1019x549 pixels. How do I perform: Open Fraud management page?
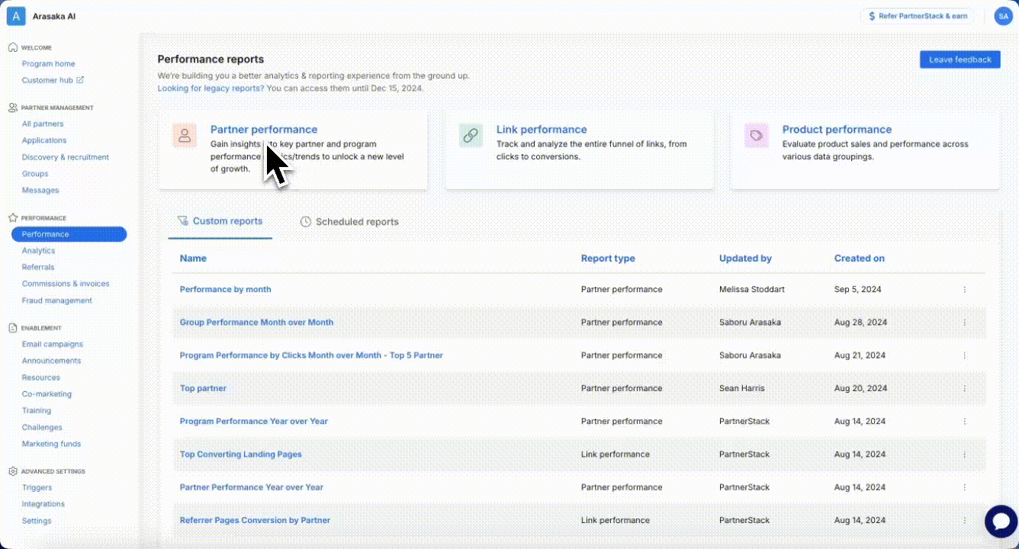coord(57,300)
